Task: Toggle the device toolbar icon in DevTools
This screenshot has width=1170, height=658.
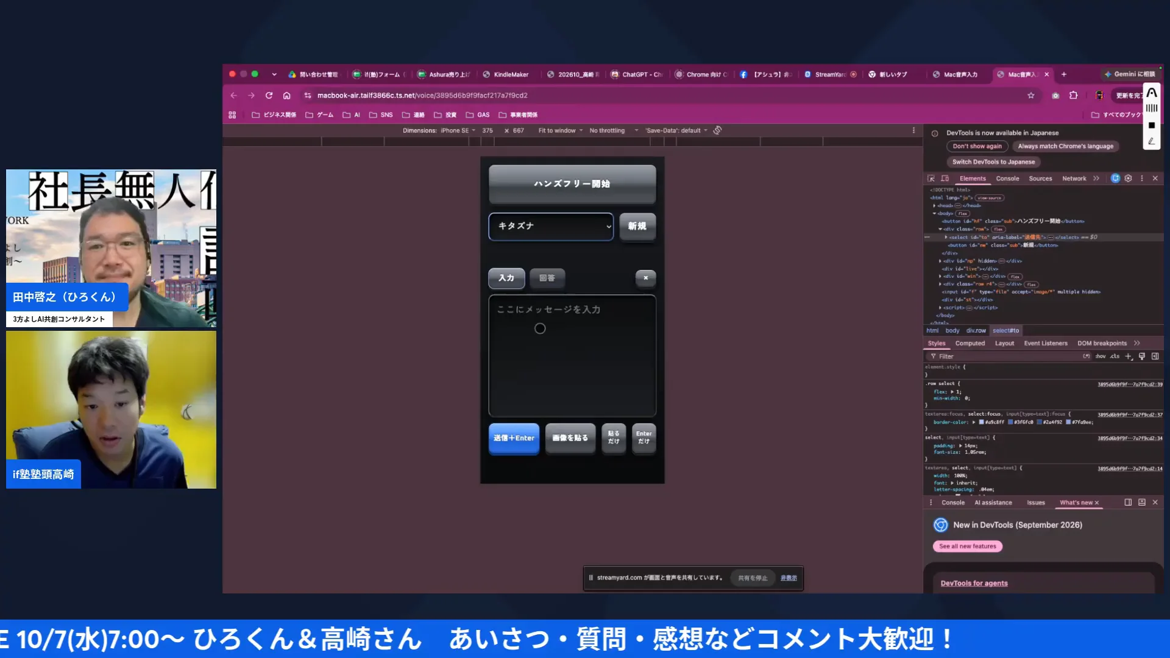Action: click(x=945, y=179)
